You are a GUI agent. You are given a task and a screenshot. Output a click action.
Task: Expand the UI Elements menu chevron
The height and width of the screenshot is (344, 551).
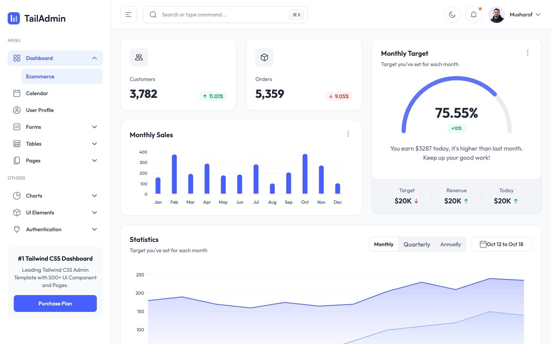click(95, 213)
